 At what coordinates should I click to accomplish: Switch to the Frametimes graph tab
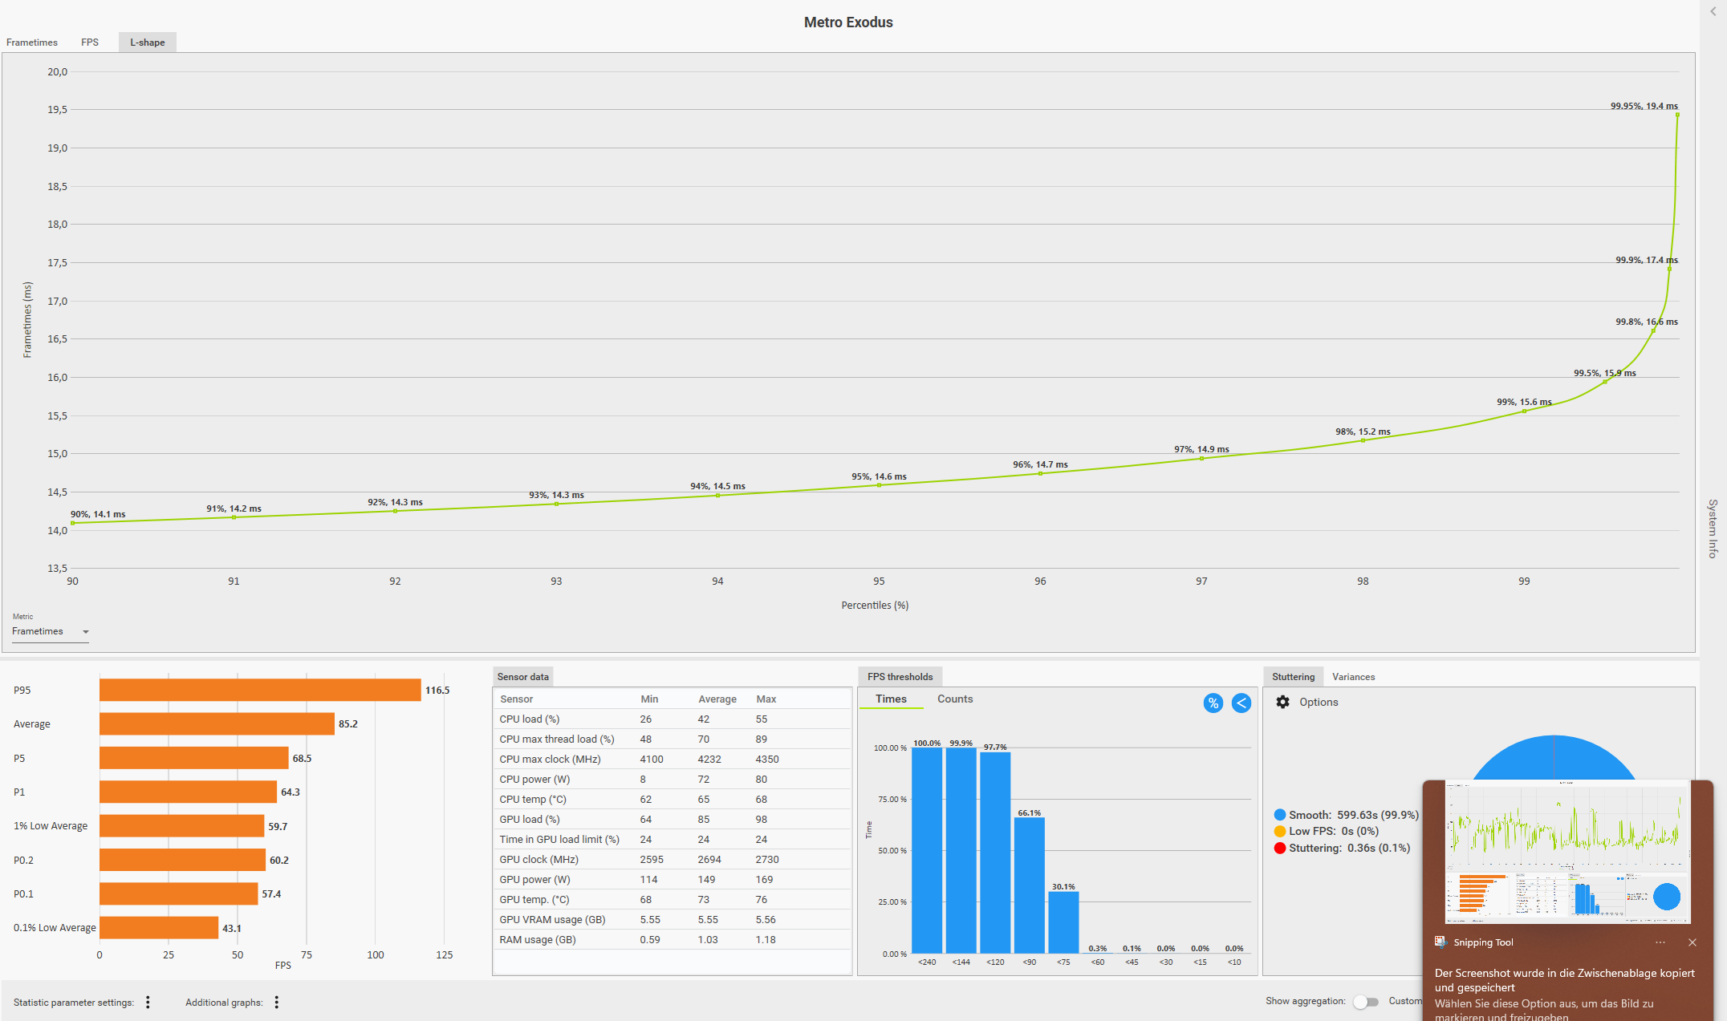(32, 43)
